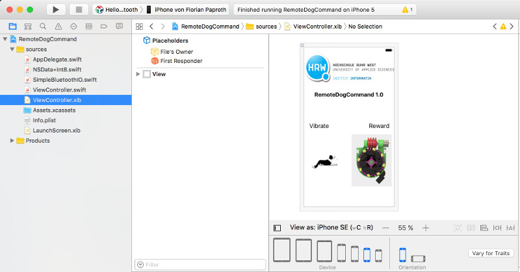The width and height of the screenshot is (520, 272).
Task: Click the outline Filter field
Action: 200,265
